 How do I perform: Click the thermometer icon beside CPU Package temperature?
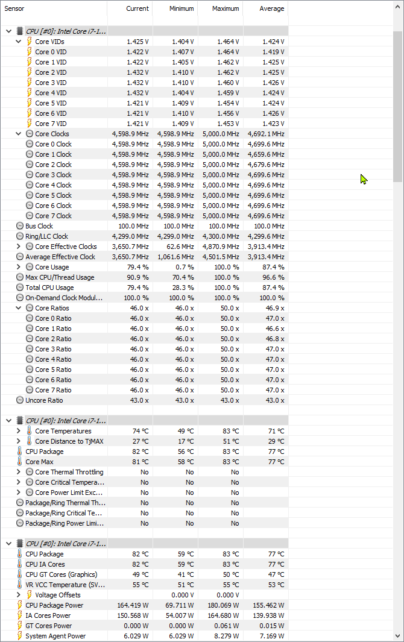pos(20,452)
